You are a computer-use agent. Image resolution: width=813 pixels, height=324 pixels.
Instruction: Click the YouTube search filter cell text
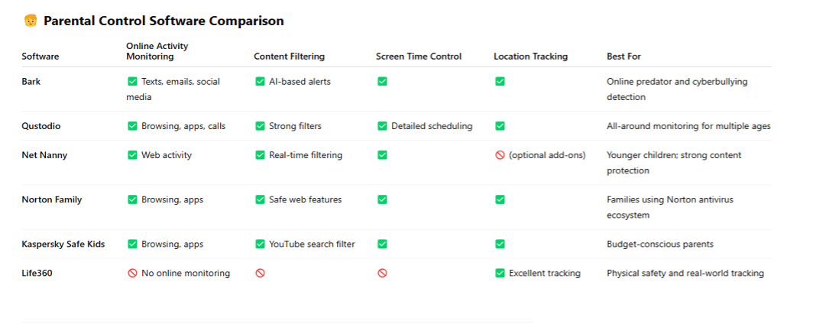click(312, 245)
